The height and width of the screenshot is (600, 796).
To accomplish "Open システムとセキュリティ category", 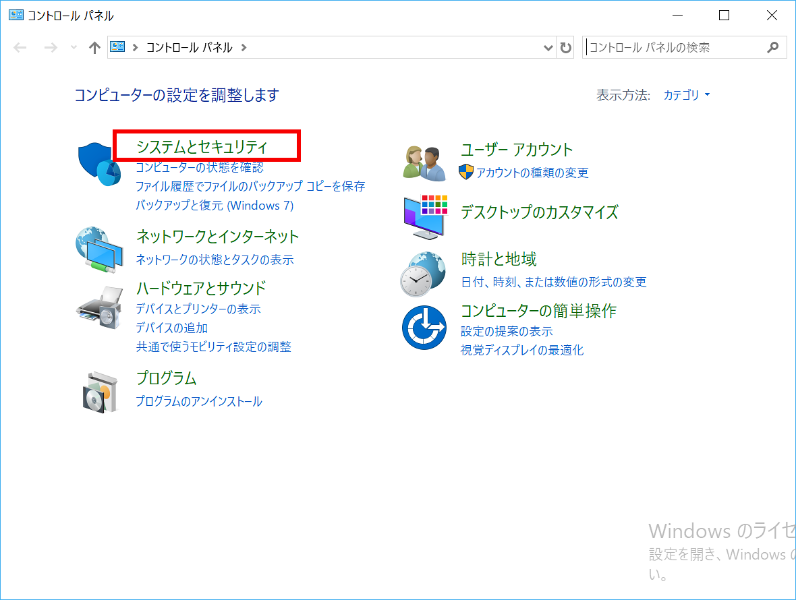I will (202, 146).
